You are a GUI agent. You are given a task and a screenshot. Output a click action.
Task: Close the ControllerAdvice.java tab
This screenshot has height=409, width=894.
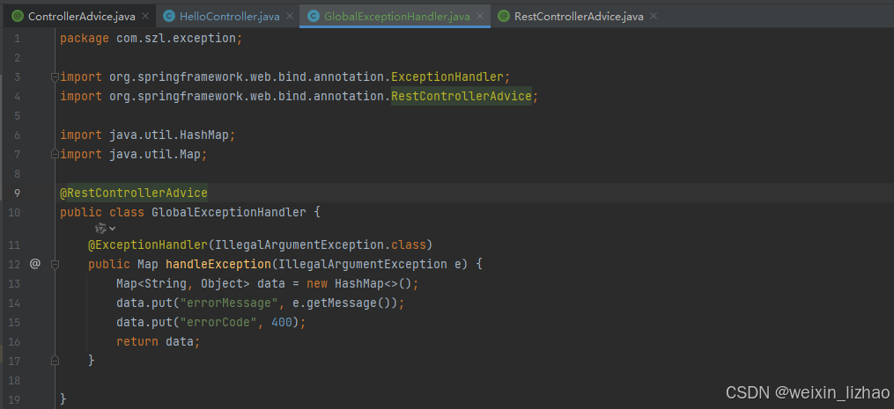[x=145, y=17]
